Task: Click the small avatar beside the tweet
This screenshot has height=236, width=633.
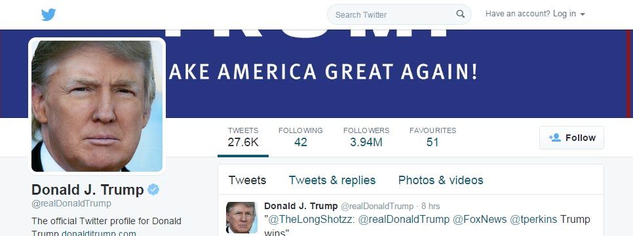Action: pyautogui.click(x=241, y=218)
